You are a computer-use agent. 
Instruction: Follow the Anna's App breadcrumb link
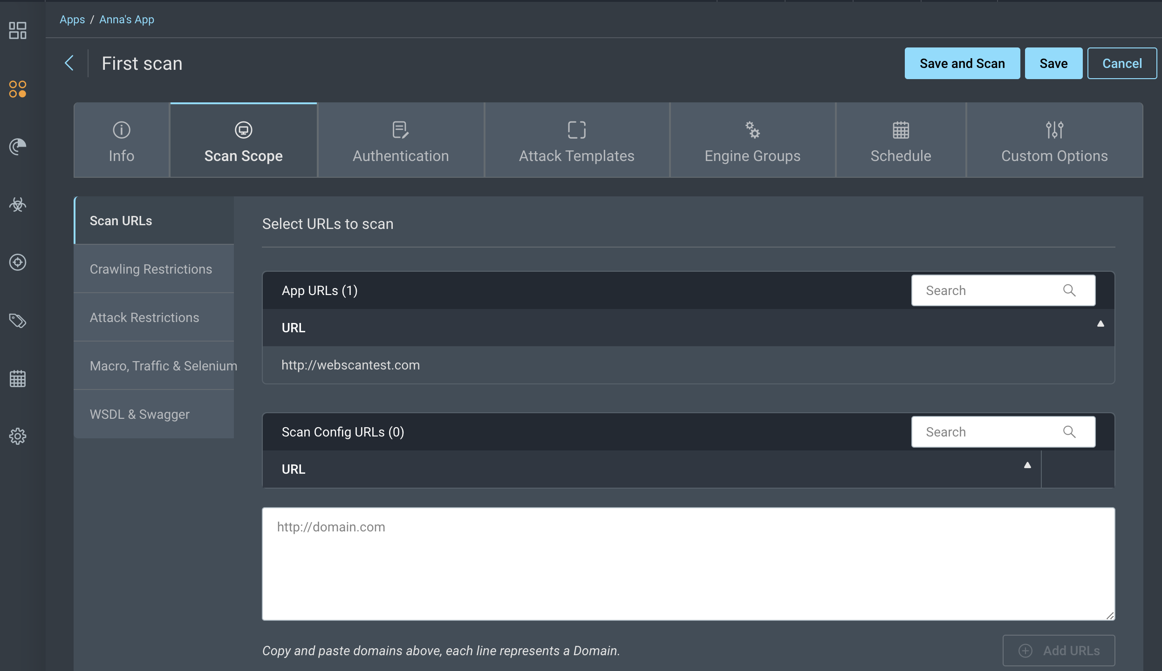tap(127, 20)
